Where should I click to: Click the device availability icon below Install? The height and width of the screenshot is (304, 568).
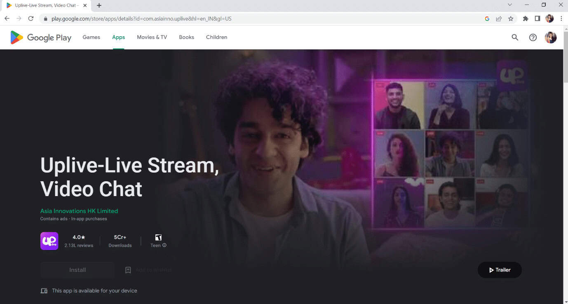click(x=44, y=290)
